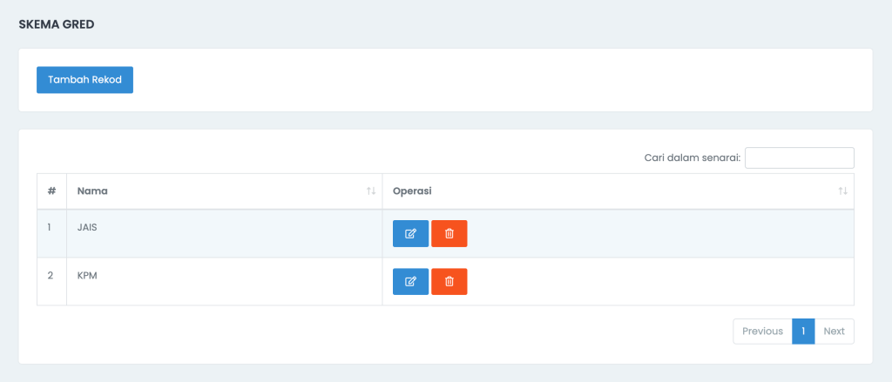Viewport: 892px width, 382px height.
Task: Click the # column header
Action: (51, 191)
